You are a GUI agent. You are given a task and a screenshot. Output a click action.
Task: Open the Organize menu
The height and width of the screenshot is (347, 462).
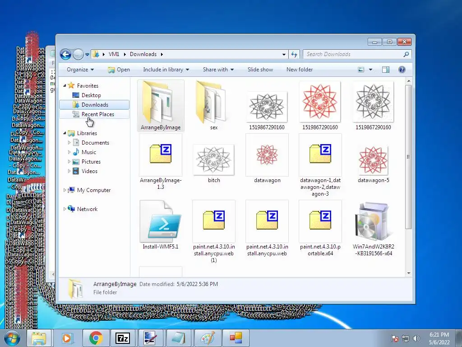[80, 70]
